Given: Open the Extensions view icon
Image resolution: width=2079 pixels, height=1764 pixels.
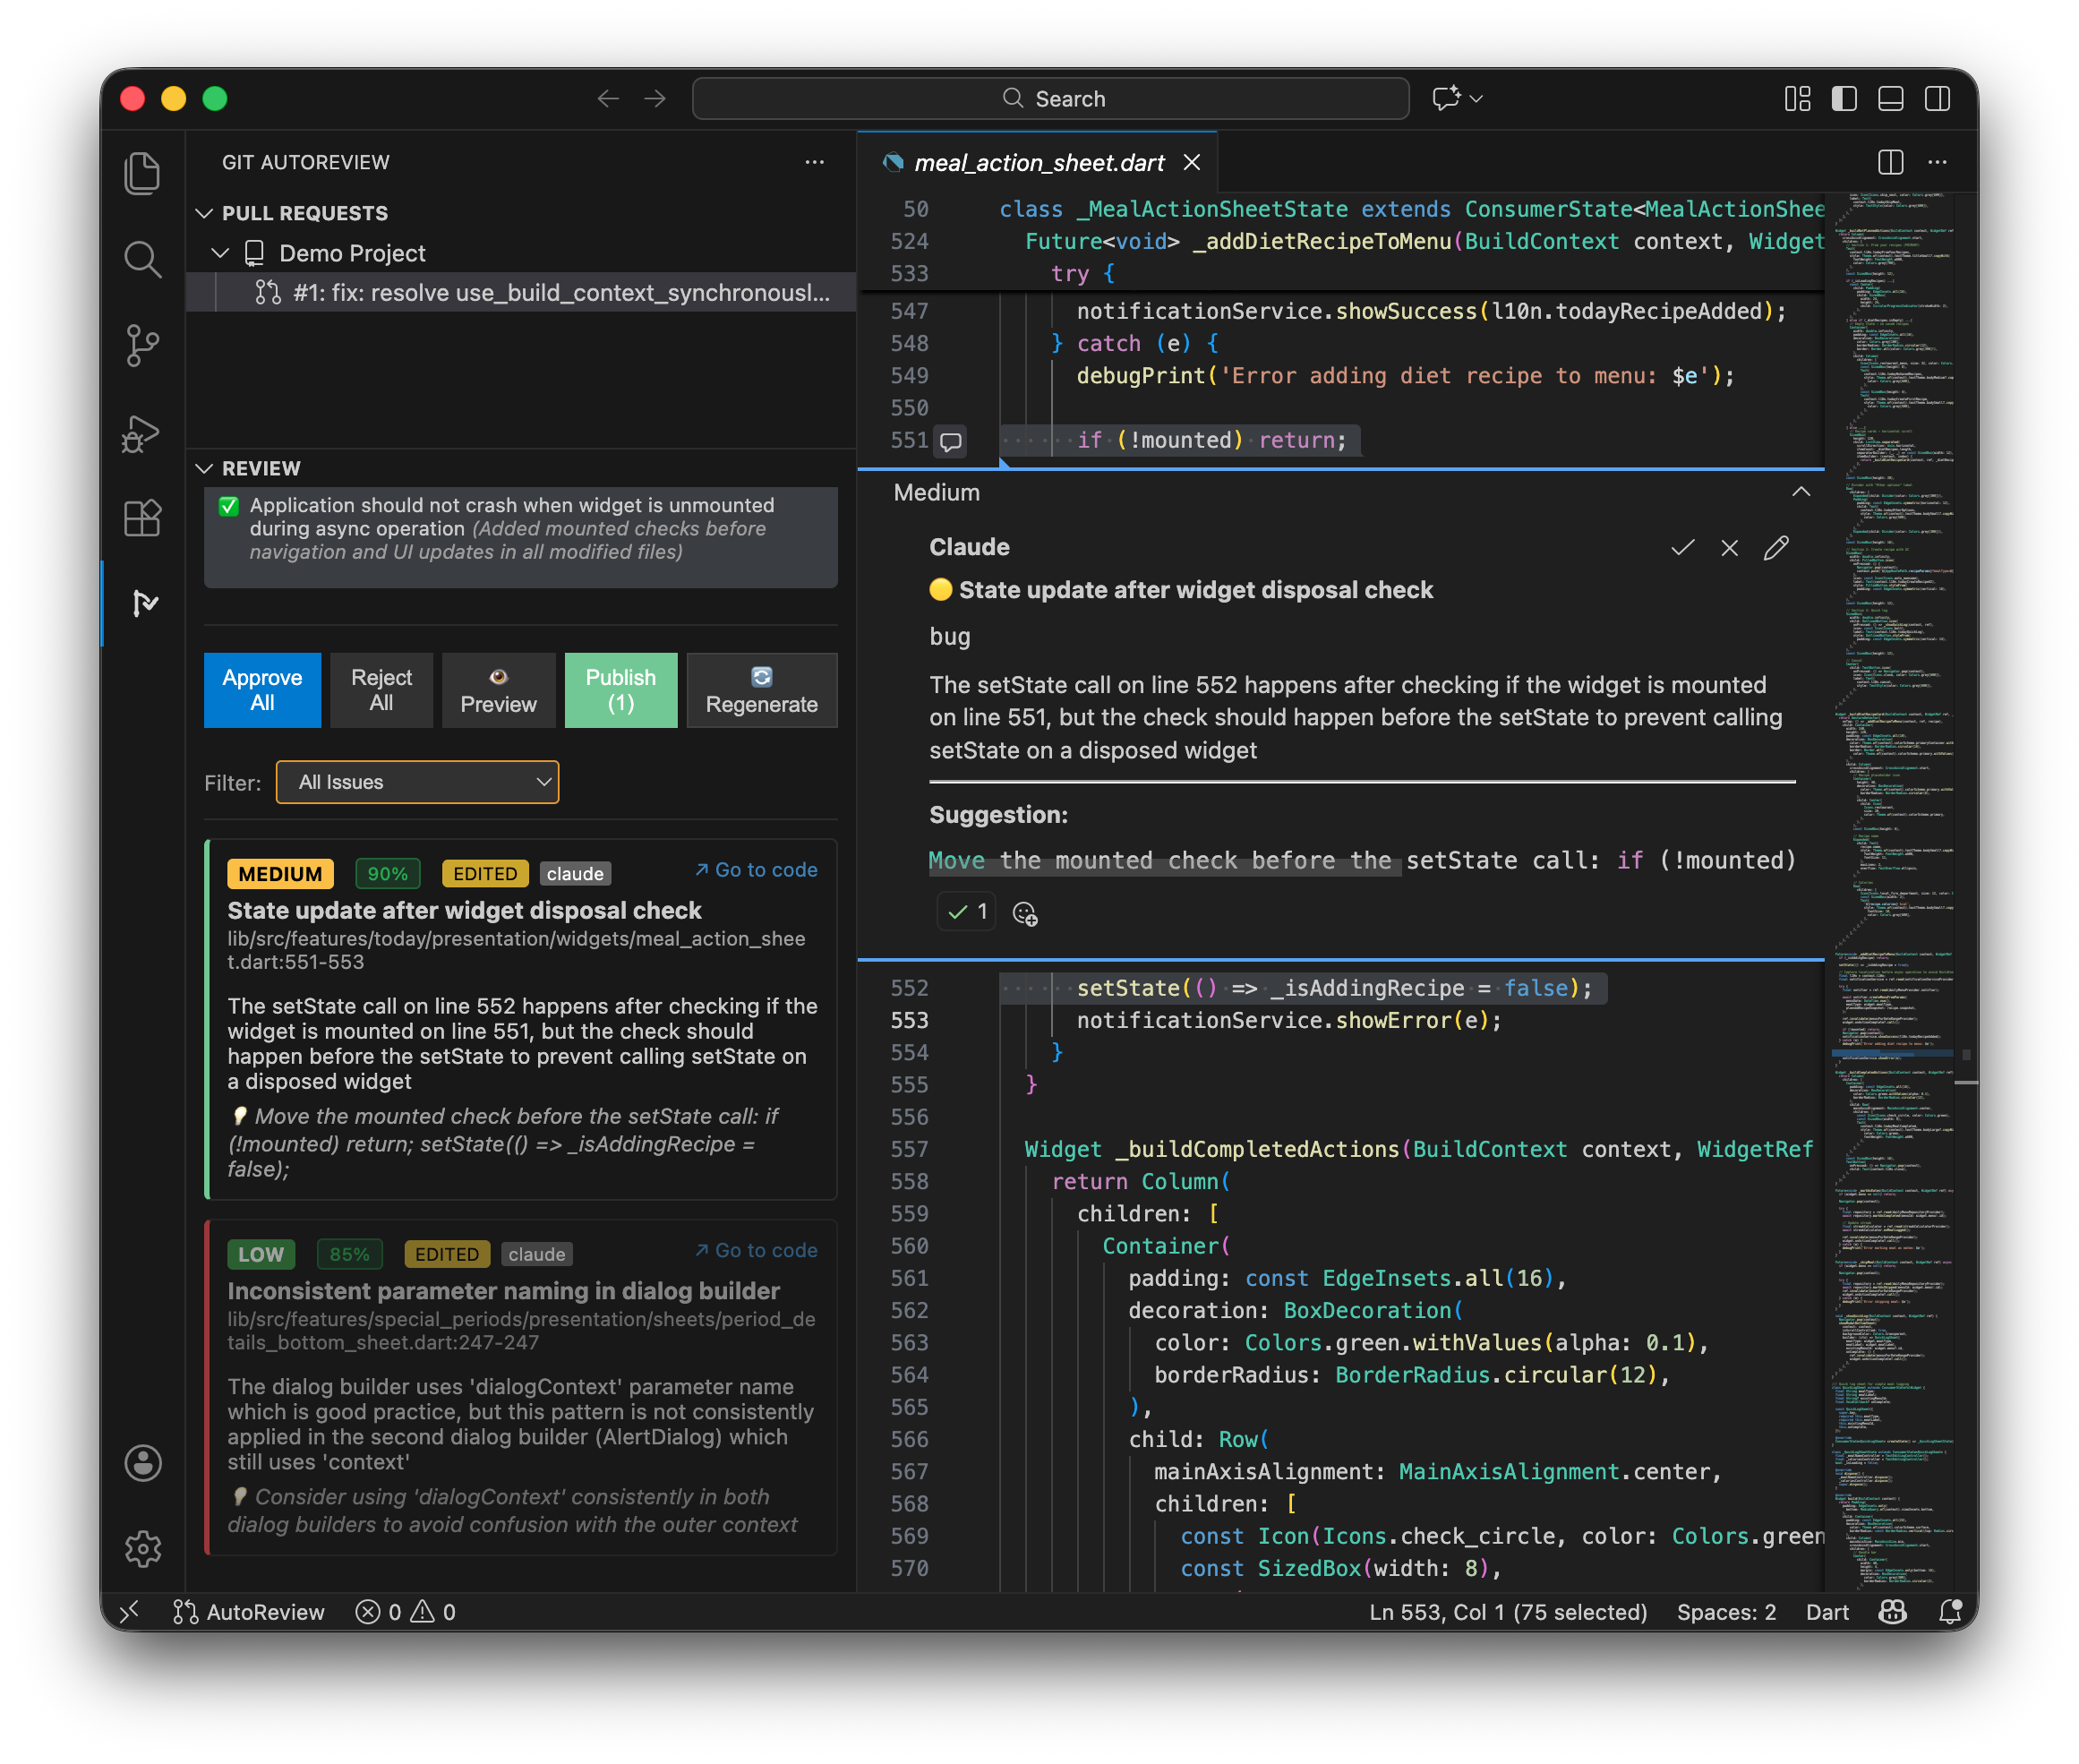Looking at the screenshot, I should pyautogui.click(x=143, y=518).
